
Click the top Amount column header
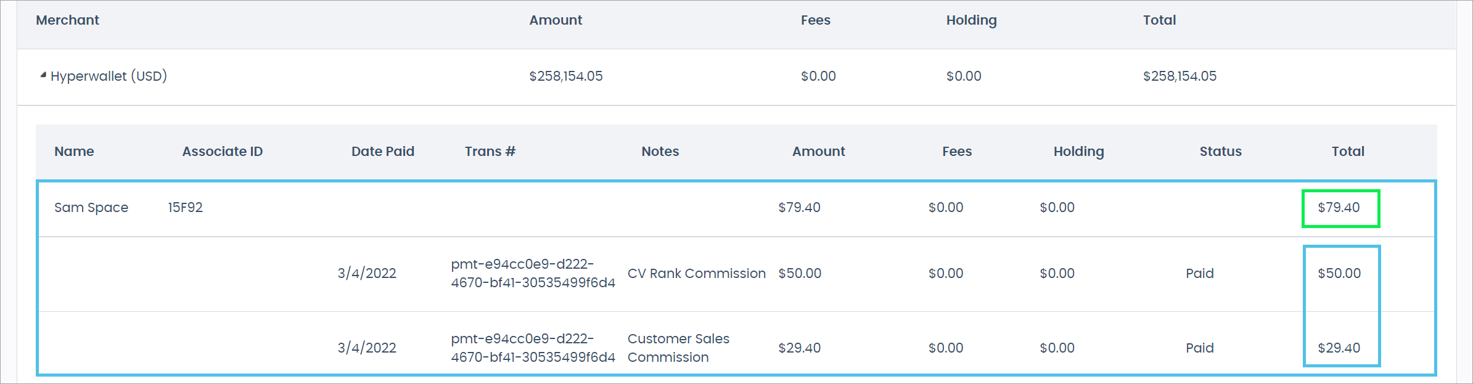coord(555,20)
